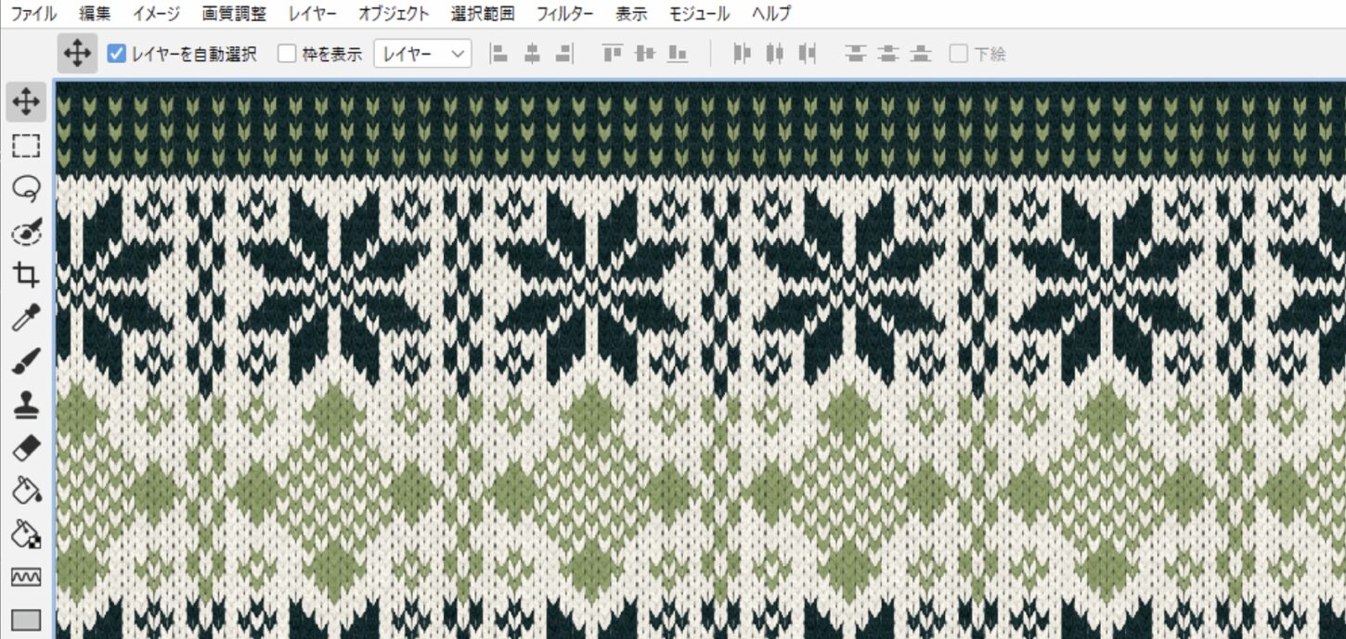Screen dimensions: 1346x639
Task: Align layers to top edges
Action: [612, 54]
